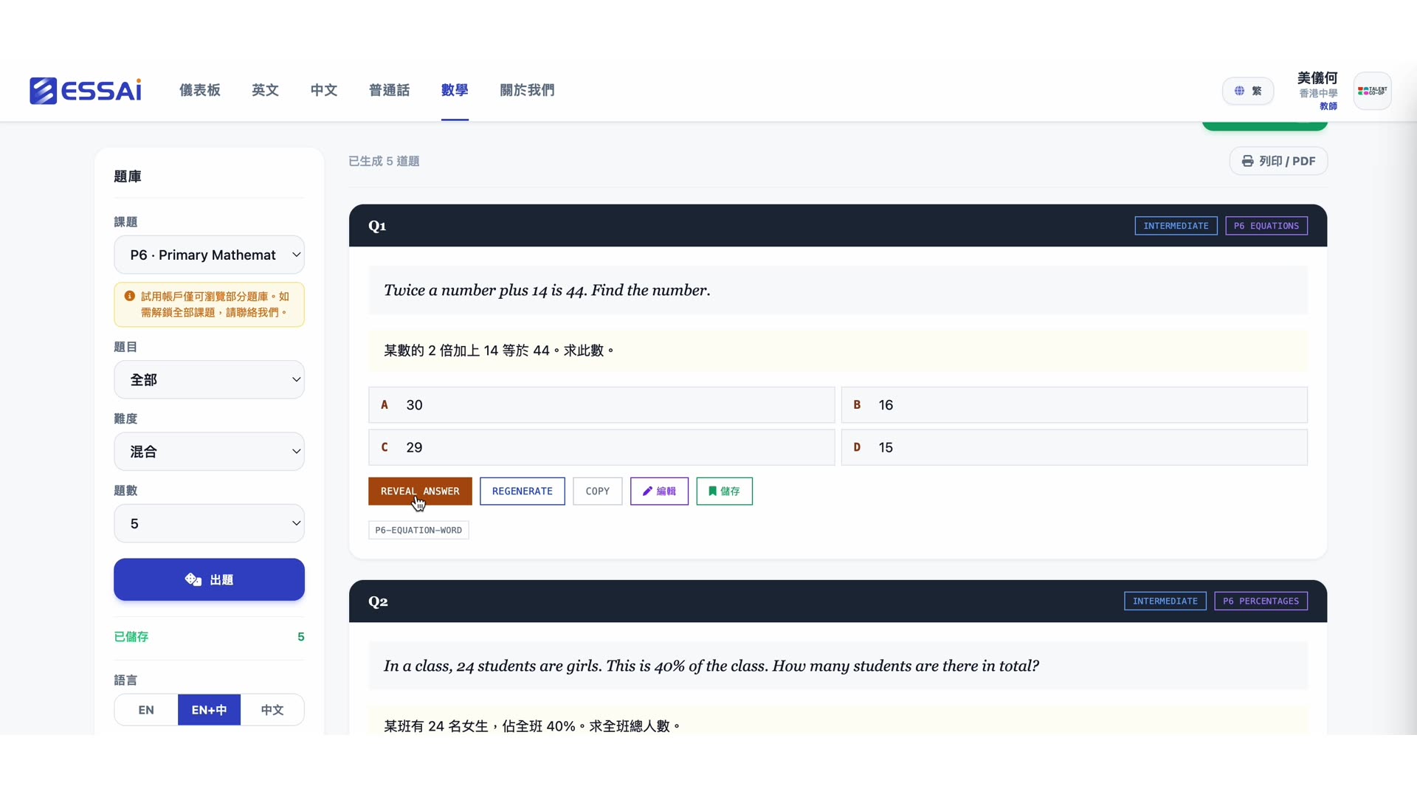Click answer option B showing 16
Image resolution: width=1417 pixels, height=797 pixels.
(x=1074, y=404)
